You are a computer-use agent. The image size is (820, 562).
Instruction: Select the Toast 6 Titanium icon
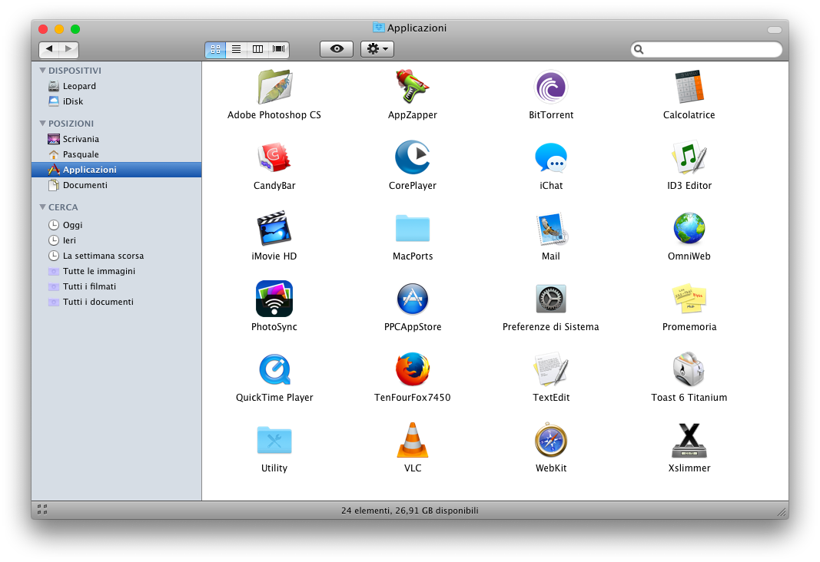pos(689,369)
